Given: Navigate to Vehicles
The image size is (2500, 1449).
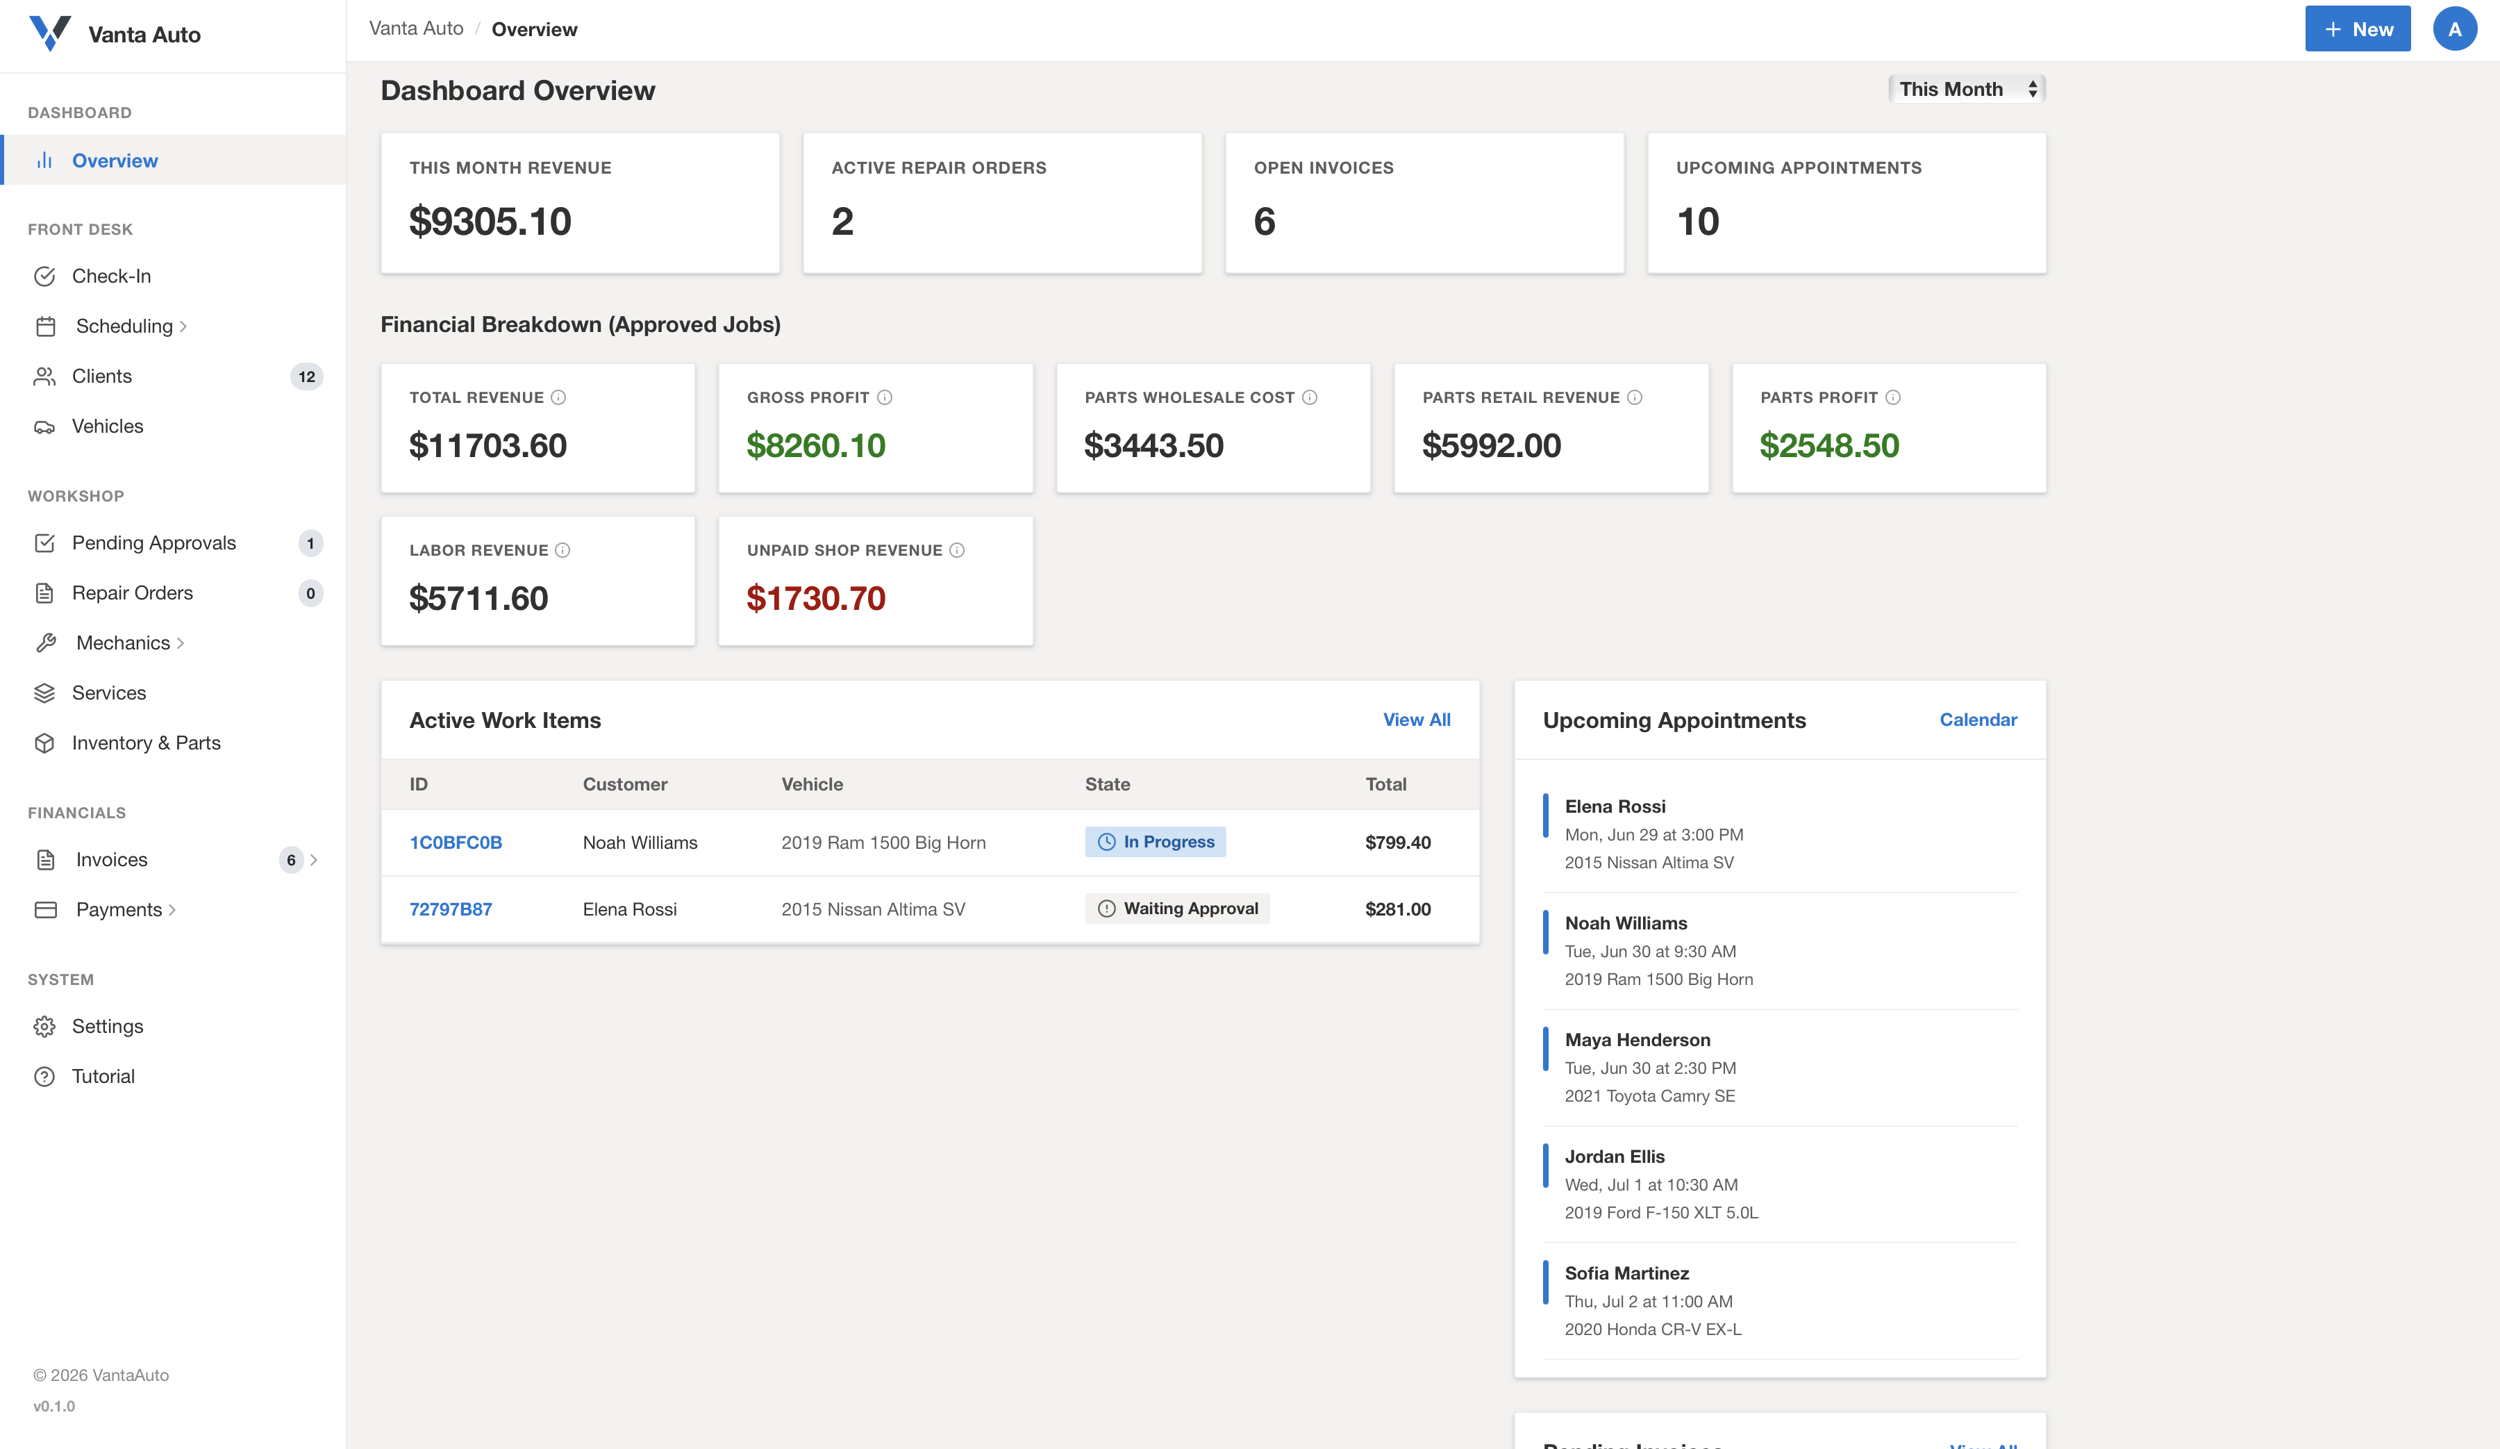Looking at the screenshot, I should (174, 427).
